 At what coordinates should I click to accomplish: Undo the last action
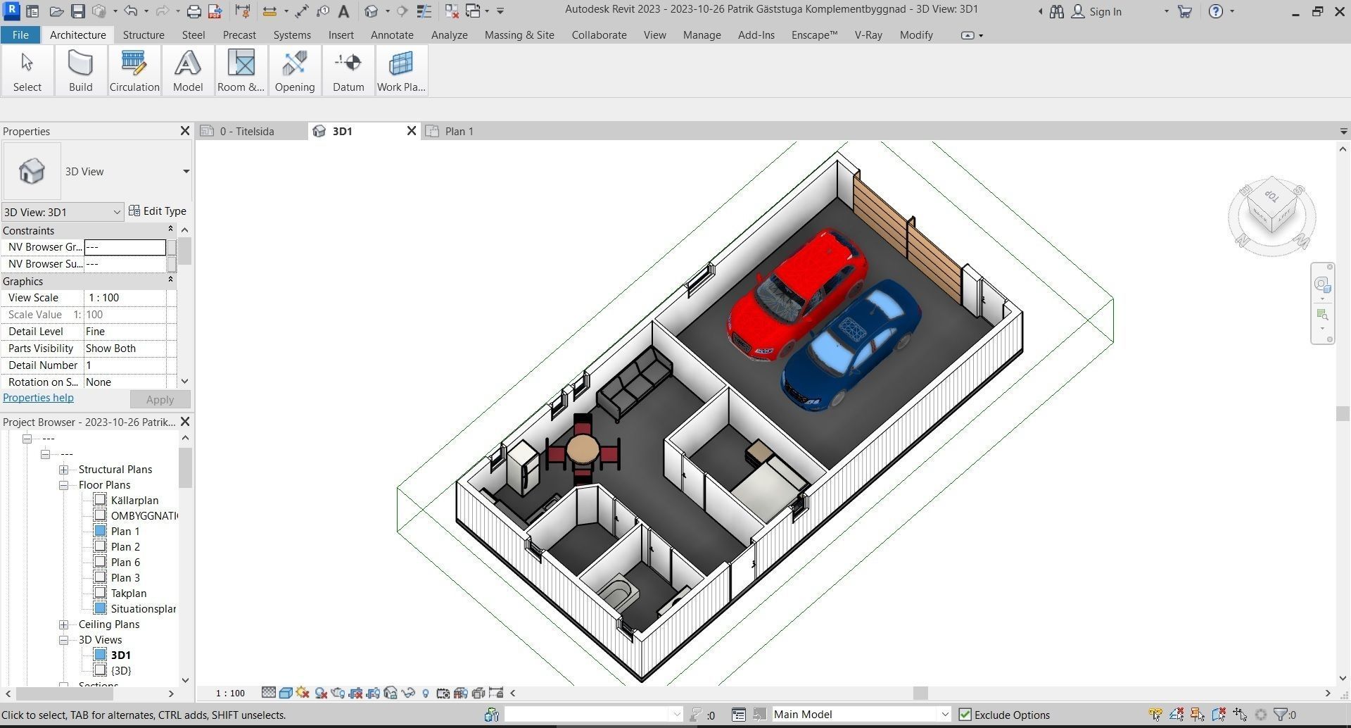(x=131, y=11)
